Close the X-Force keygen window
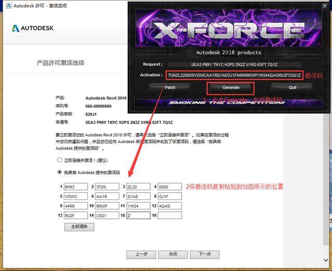Image resolution: width=332 pixels, height=271 pixels. pyautogui.click(x=325, y=6)
